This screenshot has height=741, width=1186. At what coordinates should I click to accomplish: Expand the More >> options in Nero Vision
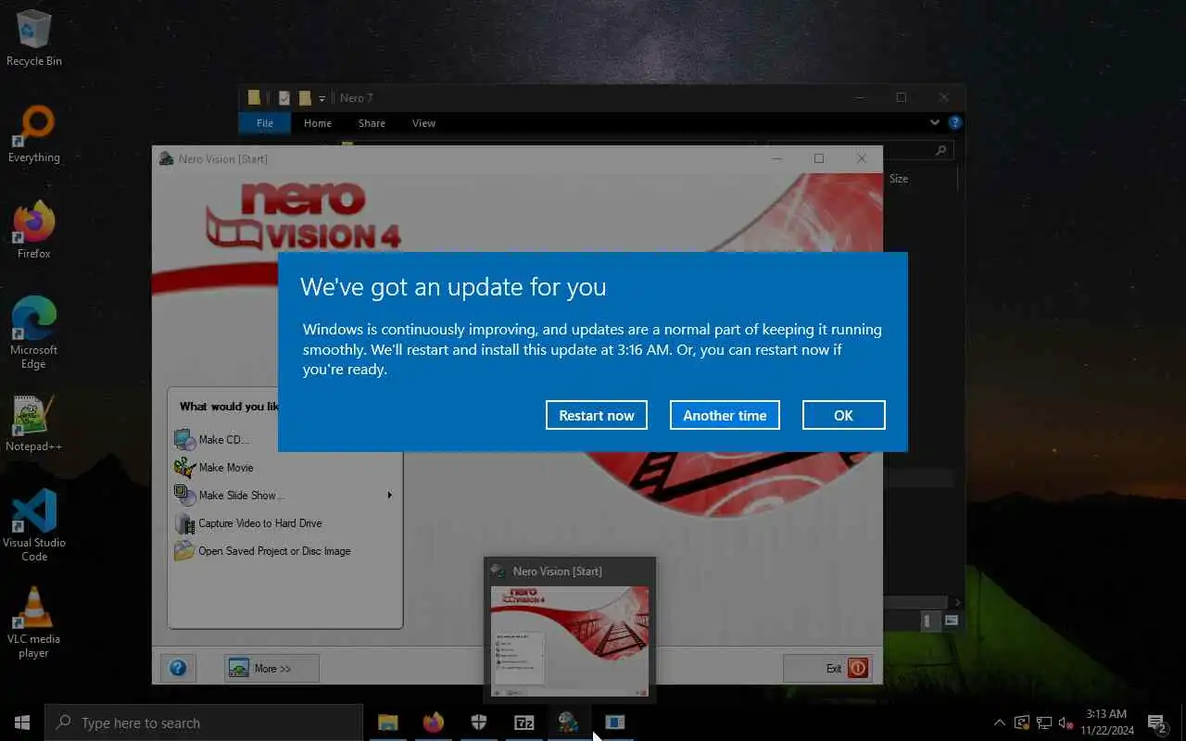[x=271, y=668]
